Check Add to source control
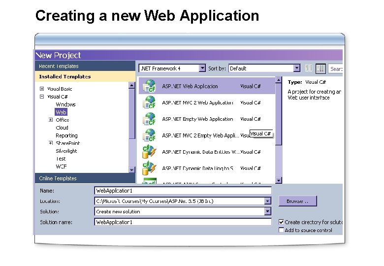 [281, 230]
